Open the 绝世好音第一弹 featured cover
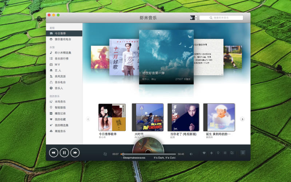This screenshot has width=291, height=182. pos(166,57)
